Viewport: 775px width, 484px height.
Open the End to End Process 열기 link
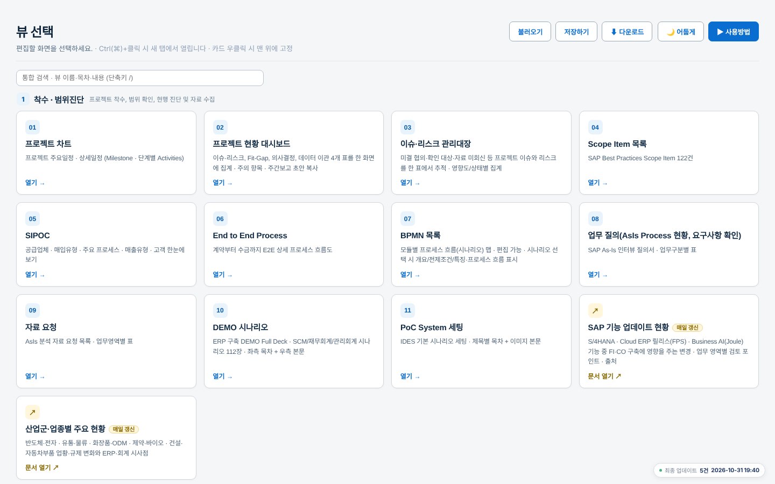(223, 275)
